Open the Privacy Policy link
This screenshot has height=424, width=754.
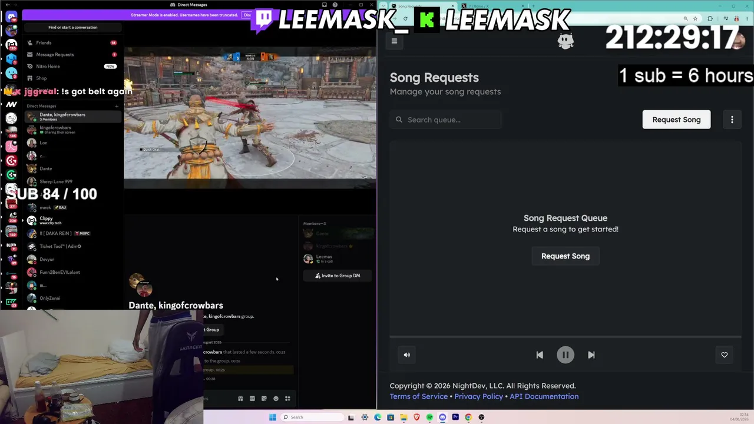478,396
